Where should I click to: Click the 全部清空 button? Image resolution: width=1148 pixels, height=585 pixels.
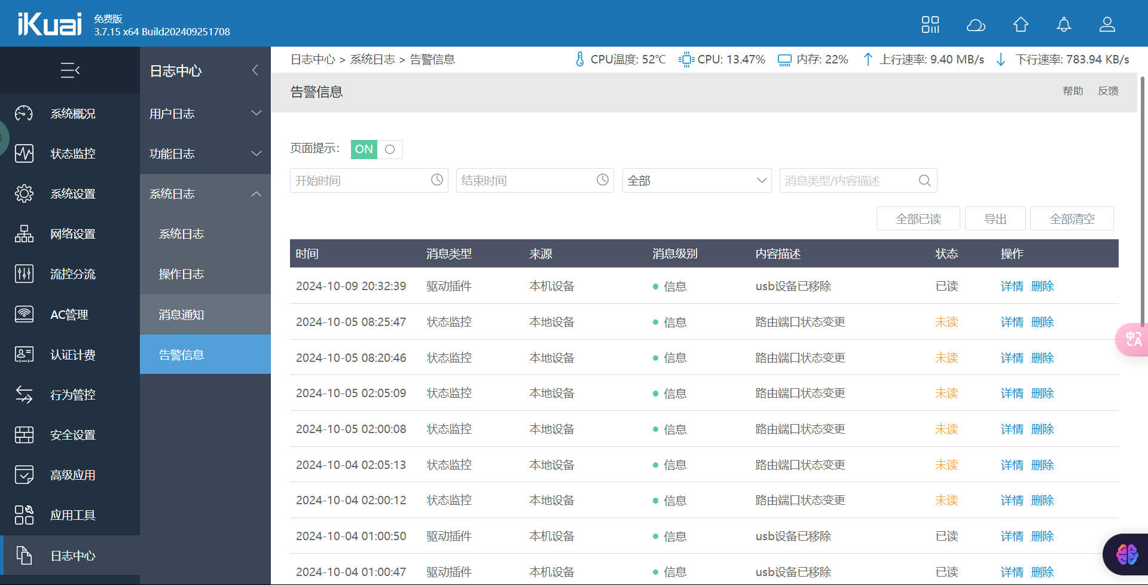(x=1072, y=219)
